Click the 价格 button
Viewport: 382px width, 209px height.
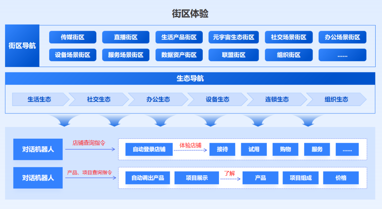pos(341,178)
